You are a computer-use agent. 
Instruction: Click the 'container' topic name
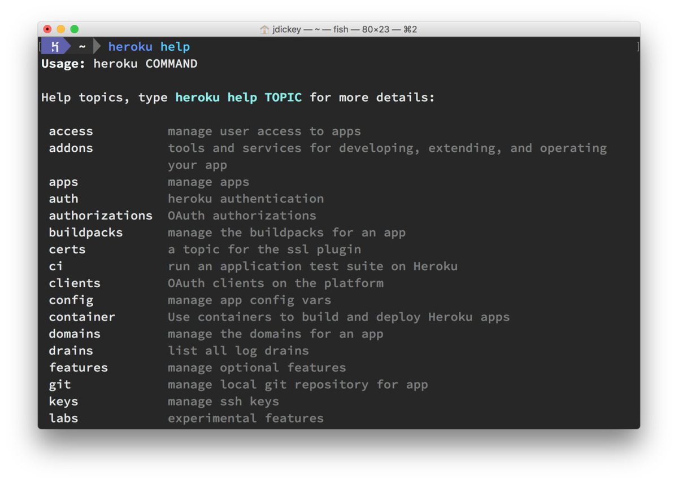82,317
